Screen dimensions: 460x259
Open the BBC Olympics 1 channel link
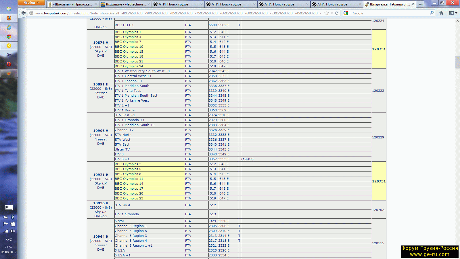(x=128, y=32)
